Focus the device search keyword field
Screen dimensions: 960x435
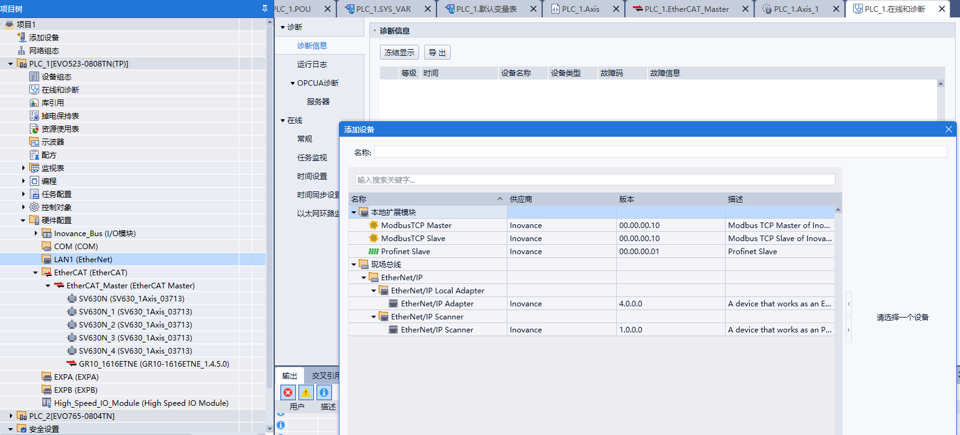click(x=594, y=180)
